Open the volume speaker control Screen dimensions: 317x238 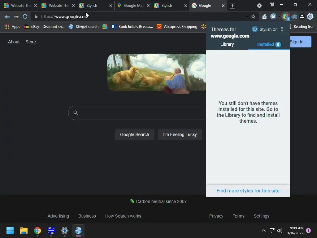[x=280, y=231]
